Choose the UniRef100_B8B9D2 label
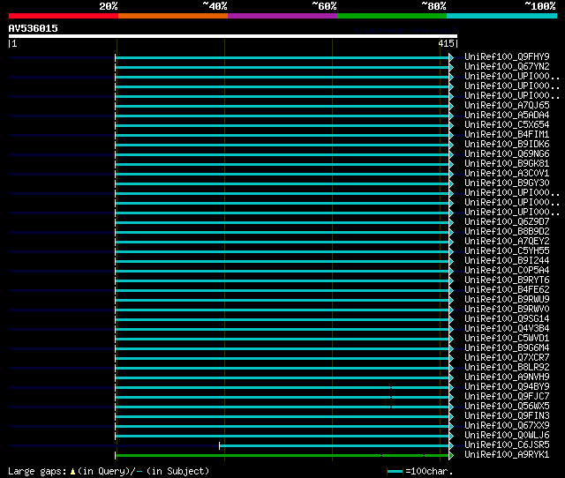Viewport: 565px width, 478px height. pos(507,232)
